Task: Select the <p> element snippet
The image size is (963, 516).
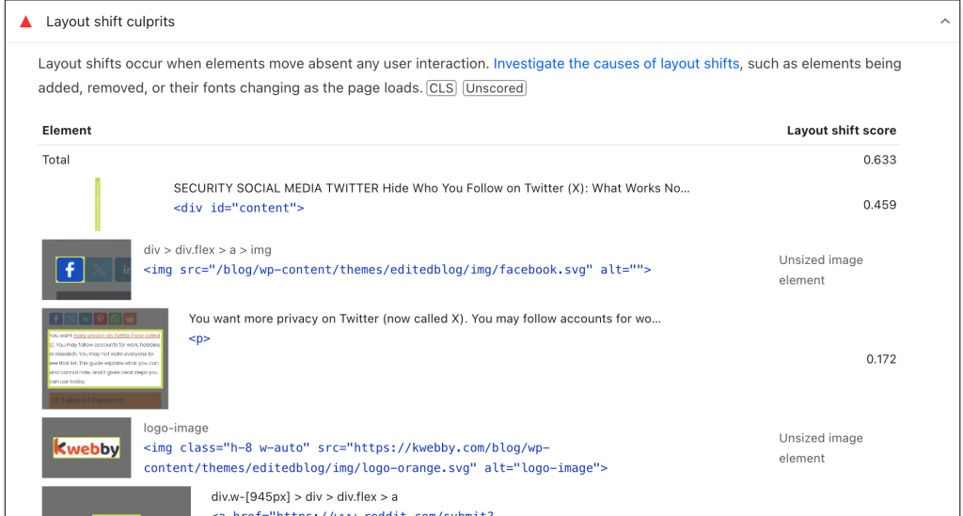Action: click(199, 338)
